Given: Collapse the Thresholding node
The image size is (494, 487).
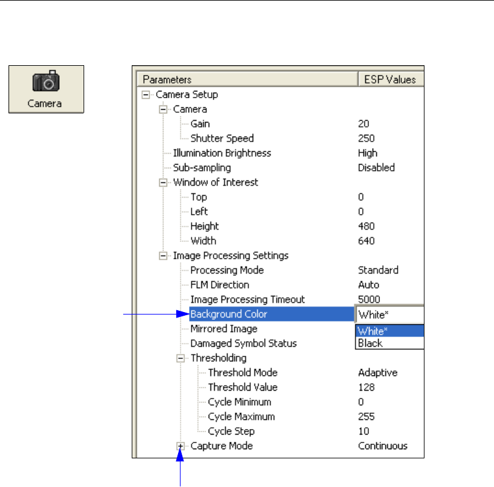Looking at the screenshot, I should coord(180,358).
